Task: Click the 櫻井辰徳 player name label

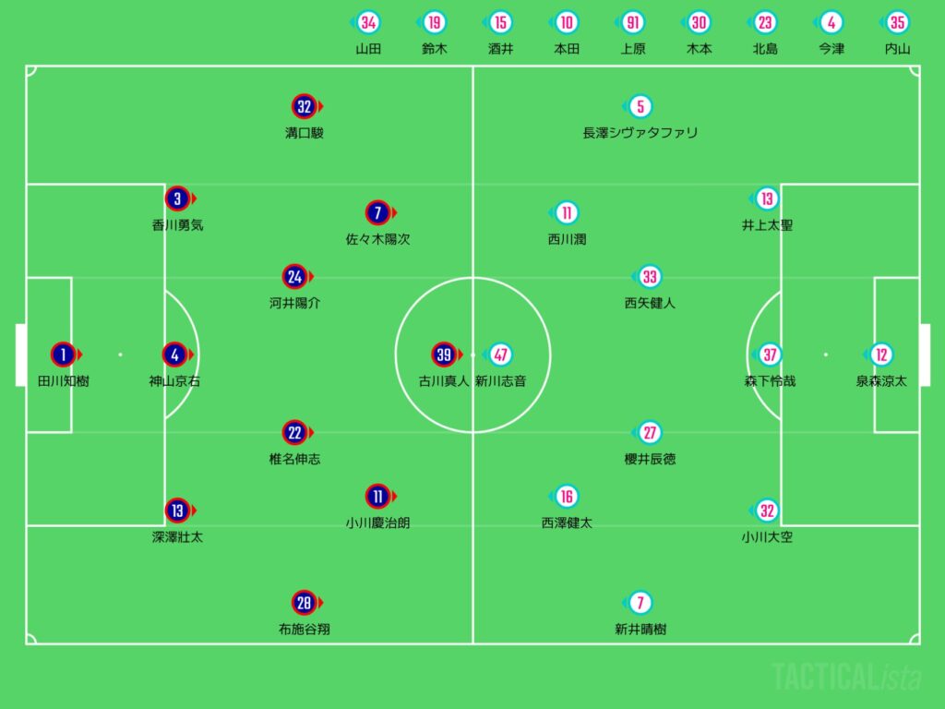Action: (650, 458)
